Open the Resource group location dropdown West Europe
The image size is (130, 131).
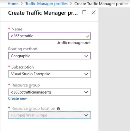[49, 115]
